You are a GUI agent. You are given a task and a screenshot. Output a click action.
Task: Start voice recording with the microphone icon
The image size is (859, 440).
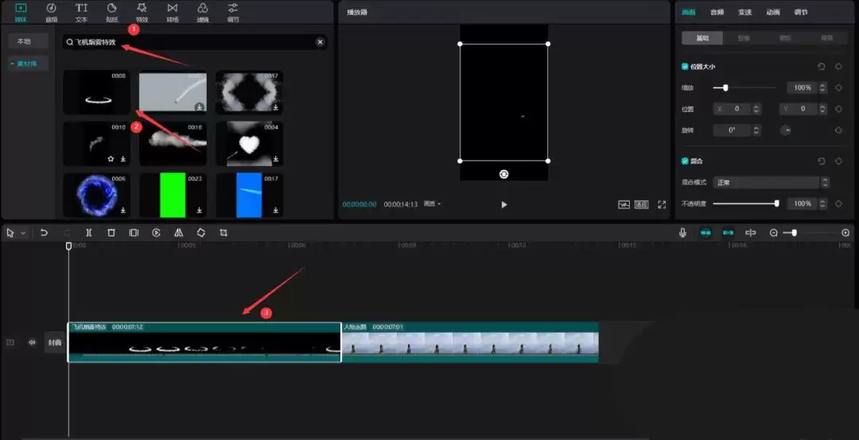(682, 233)
